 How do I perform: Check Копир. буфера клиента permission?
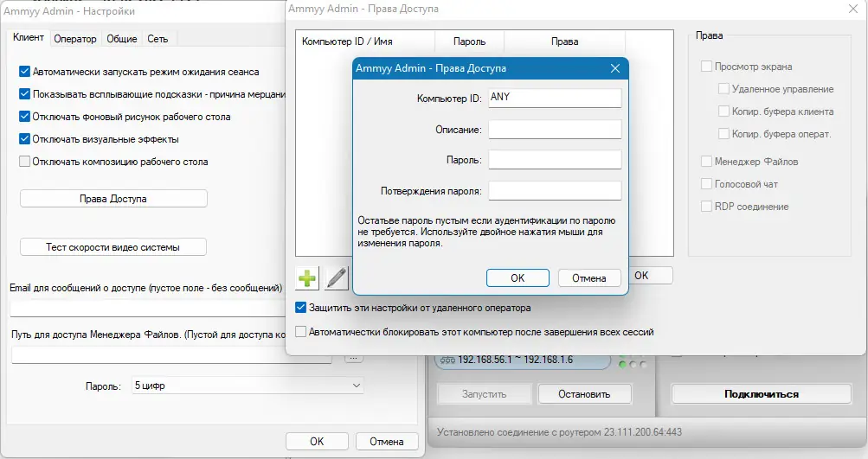723,112
